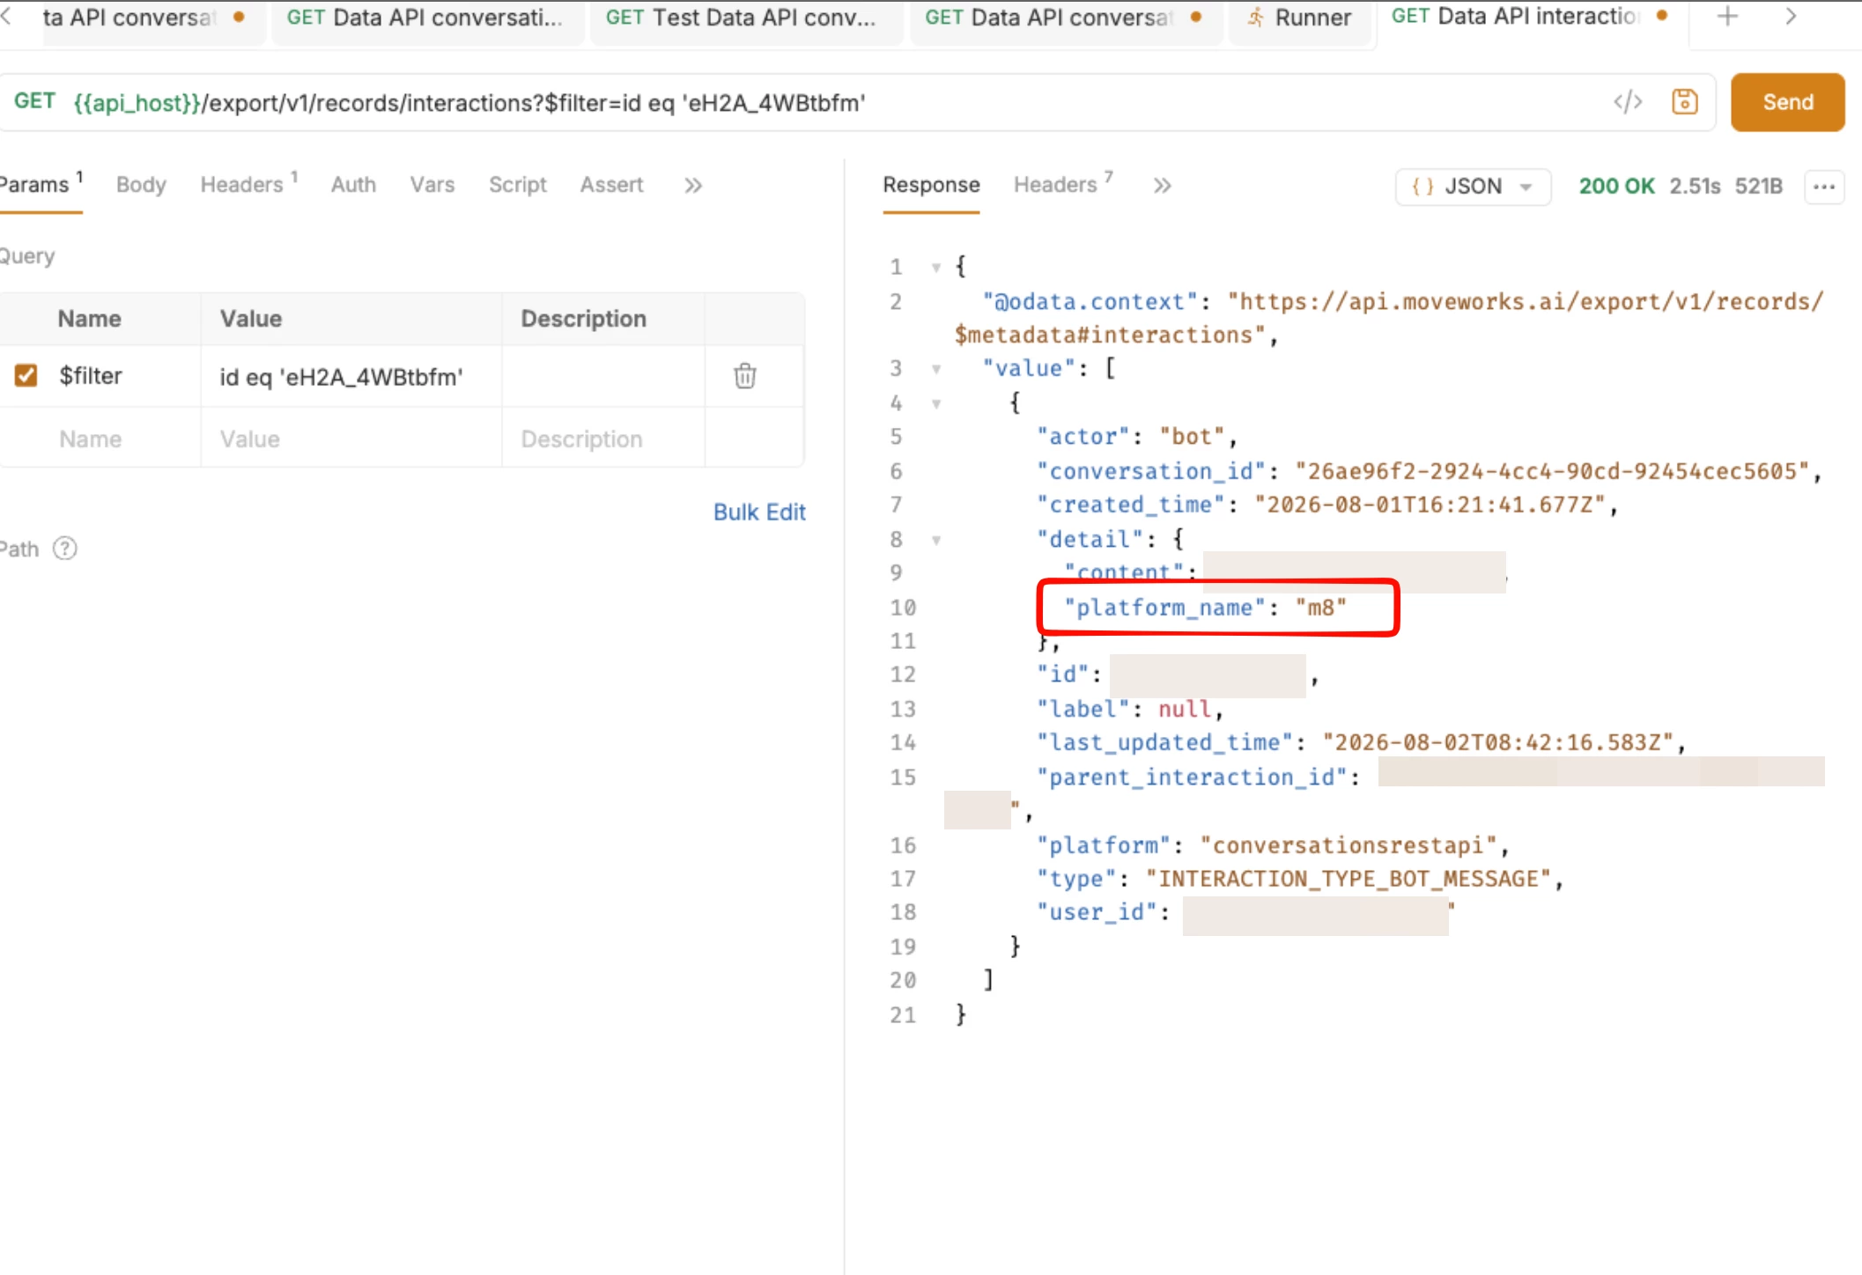Click the created_time value text
Screen dimensions: 1862x1275
point(1430,505)
